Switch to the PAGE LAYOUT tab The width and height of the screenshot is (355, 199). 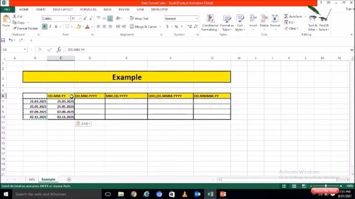point(63,9)
